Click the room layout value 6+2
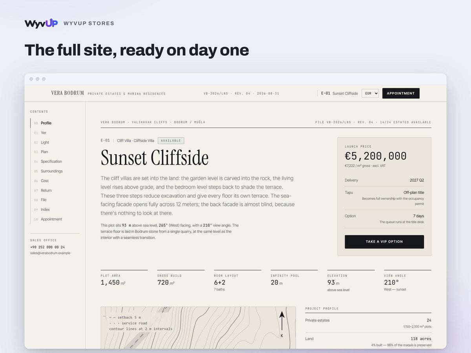 pos(219,282)
